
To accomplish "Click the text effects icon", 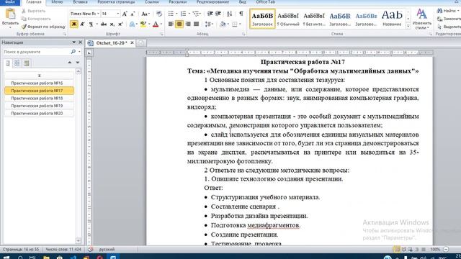I will point(133,24).
